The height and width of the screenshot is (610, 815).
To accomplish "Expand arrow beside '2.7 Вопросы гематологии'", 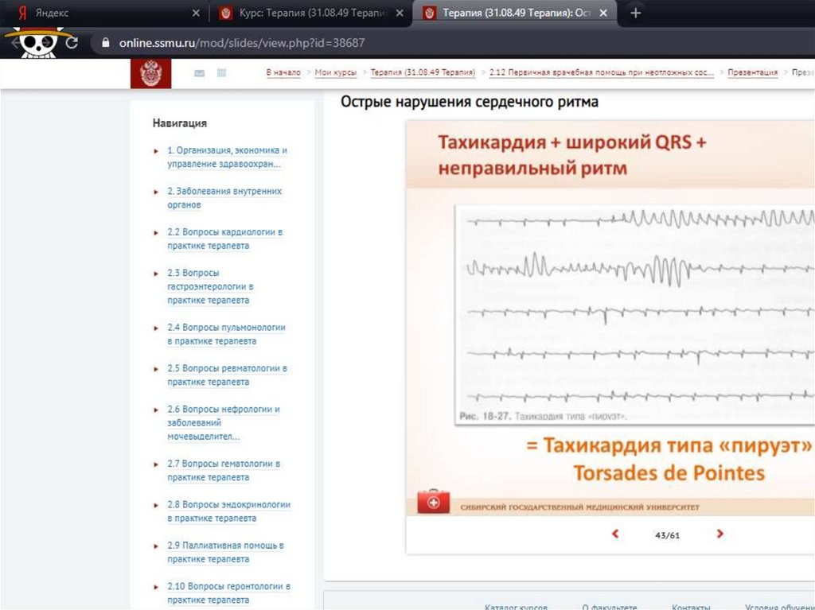I will pos(156,464).
